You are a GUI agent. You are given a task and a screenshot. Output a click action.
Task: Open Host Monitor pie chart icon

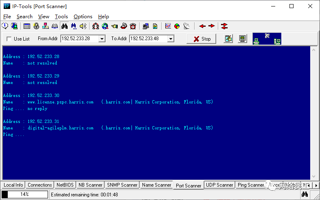(177, 26)
